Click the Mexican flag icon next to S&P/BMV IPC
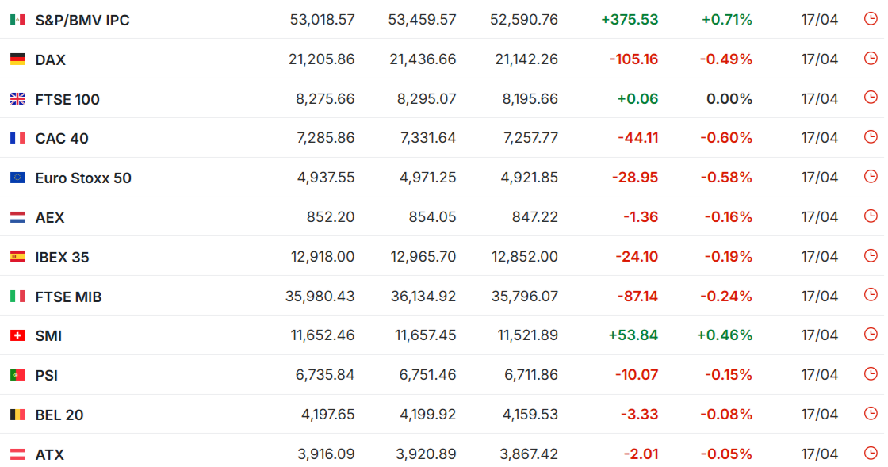888x467 pixels. [x=17, y=21]
